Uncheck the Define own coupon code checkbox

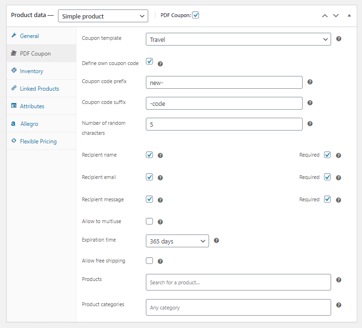(149, 62)
